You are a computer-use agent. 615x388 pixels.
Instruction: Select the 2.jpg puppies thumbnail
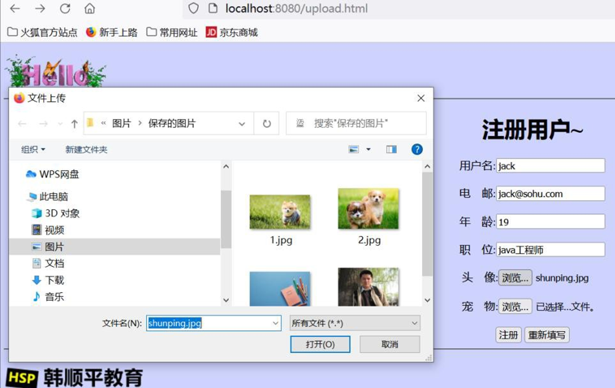(x=369, y=209)
